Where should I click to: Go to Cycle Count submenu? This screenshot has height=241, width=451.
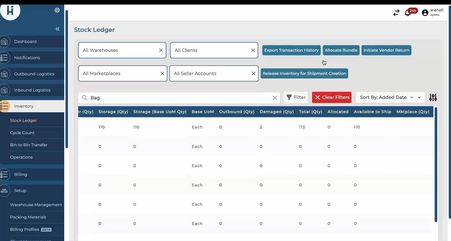(x=22, y=133)
